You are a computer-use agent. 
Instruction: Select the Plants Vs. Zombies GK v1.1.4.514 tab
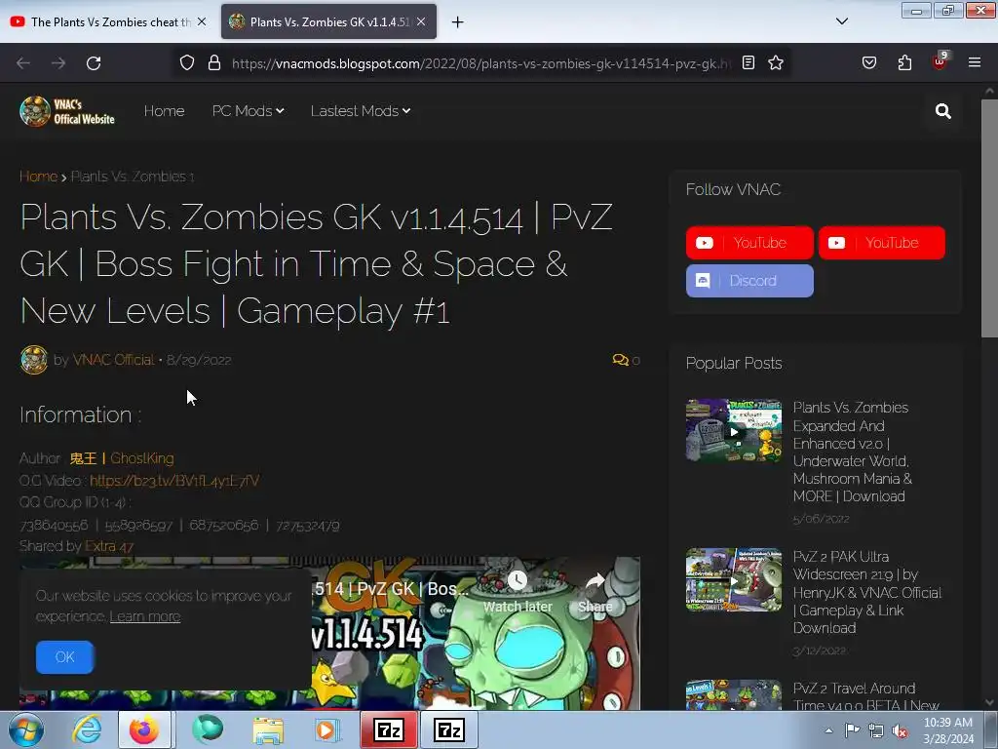pos(328,22)
